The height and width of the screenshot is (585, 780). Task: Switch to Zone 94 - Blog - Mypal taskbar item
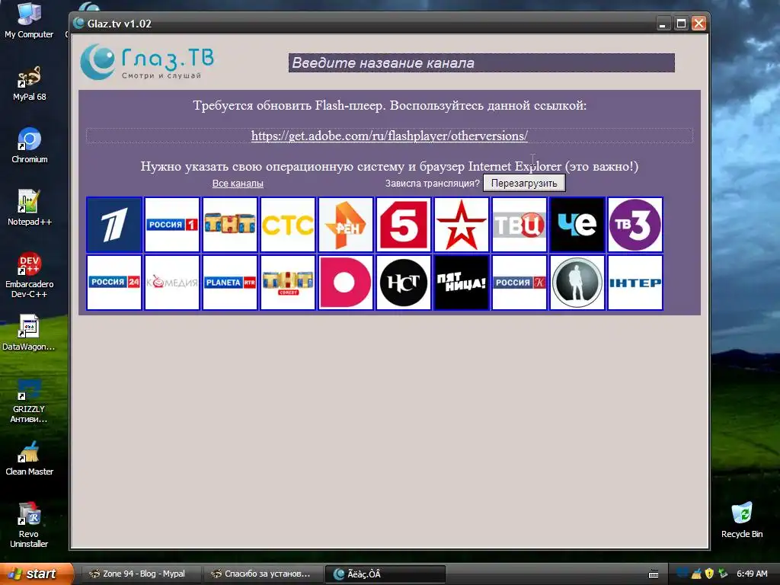point(140,574)
